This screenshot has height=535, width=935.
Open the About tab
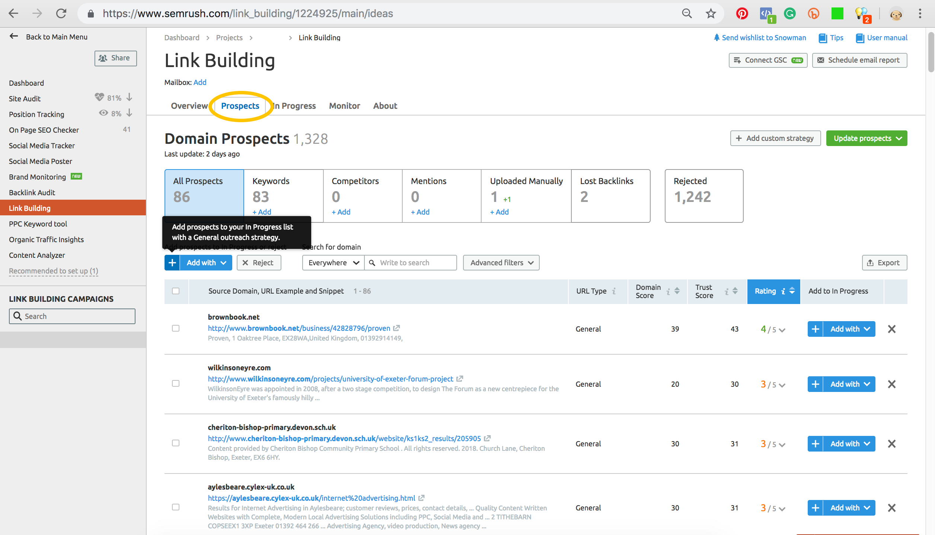[385, 106]
